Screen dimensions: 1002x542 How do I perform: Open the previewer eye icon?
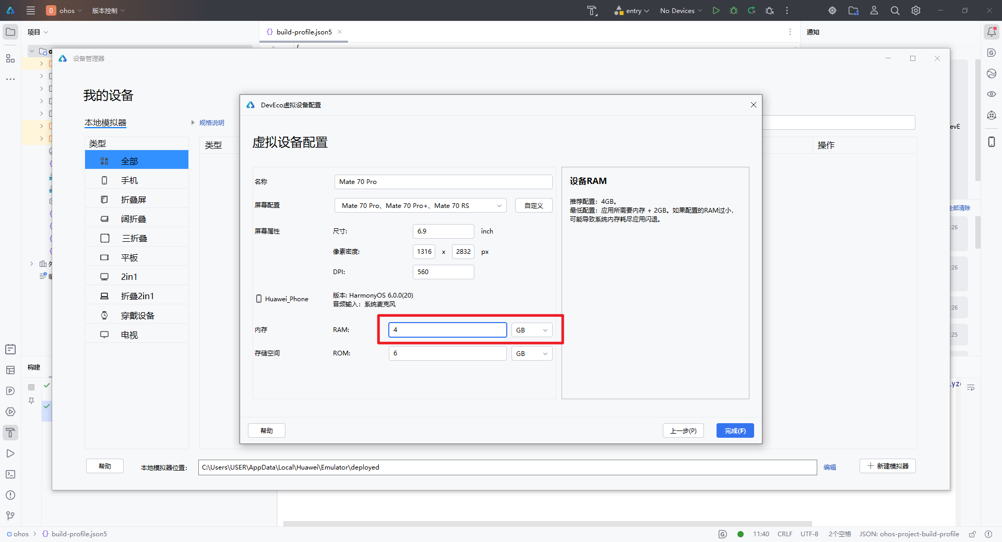(x=992, y=94)
